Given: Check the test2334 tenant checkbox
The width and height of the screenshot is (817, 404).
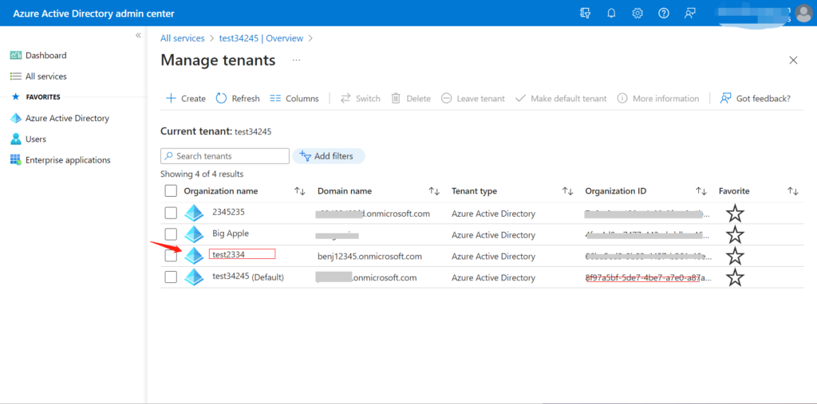Looking at the screenshot, I should [171, 256].
